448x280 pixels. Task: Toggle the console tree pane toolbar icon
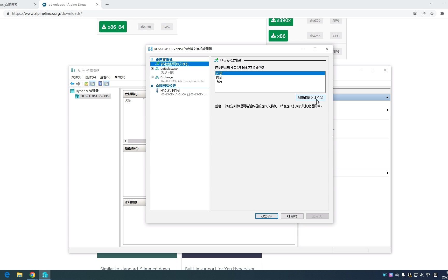coord(93,84)
